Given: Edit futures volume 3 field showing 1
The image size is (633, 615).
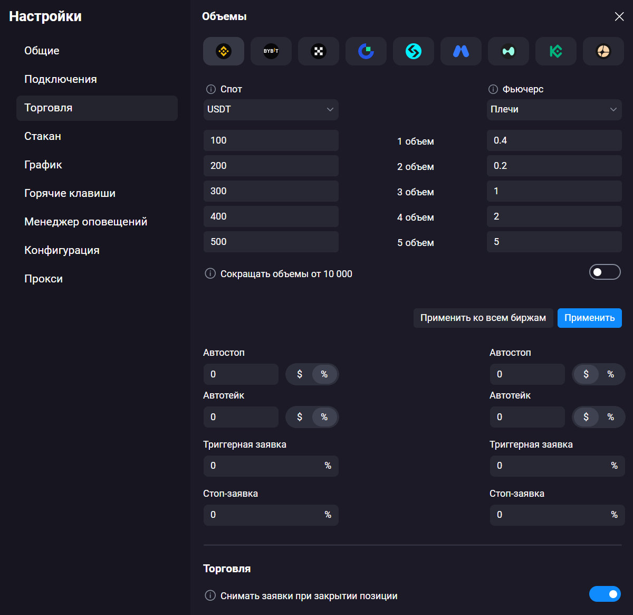Looking at the screenshot, I should (554, 191).
